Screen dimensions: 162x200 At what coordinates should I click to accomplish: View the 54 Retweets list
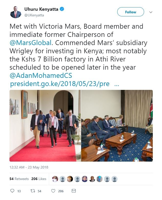pos(19,179)
